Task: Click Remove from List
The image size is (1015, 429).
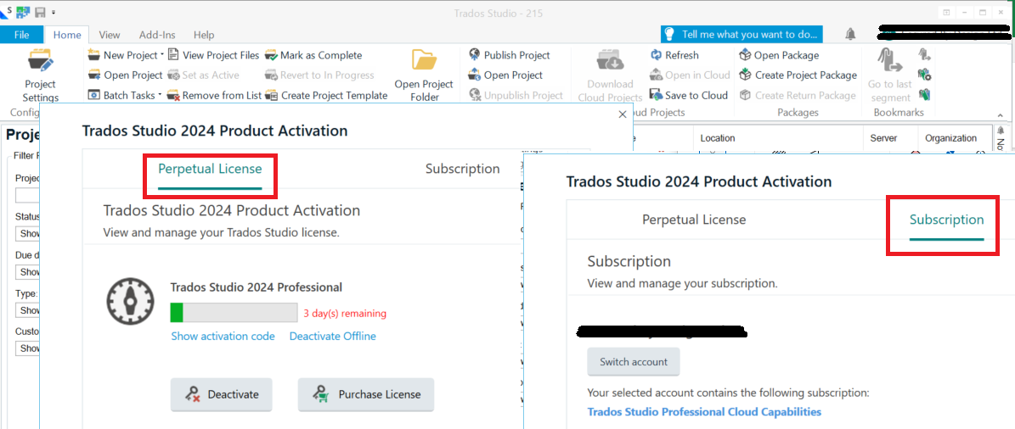Action: pos(213,95)
